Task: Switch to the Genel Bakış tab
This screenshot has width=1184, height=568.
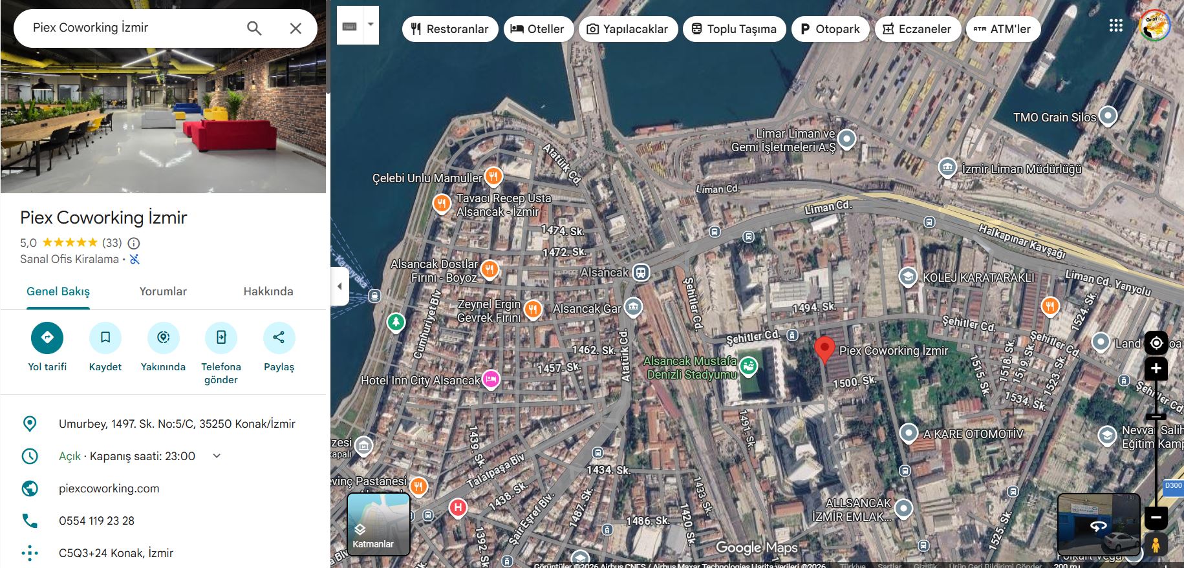Action: coord(58,291)
